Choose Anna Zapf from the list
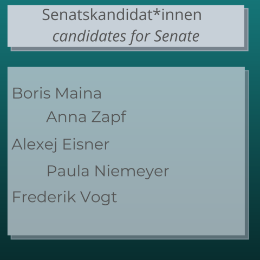The height and width of the screenshot is (260, 260). [86, 118]
